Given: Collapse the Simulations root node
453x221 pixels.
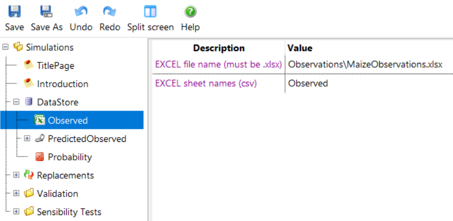Looking at the screenshot, I should tap(5, 47).
